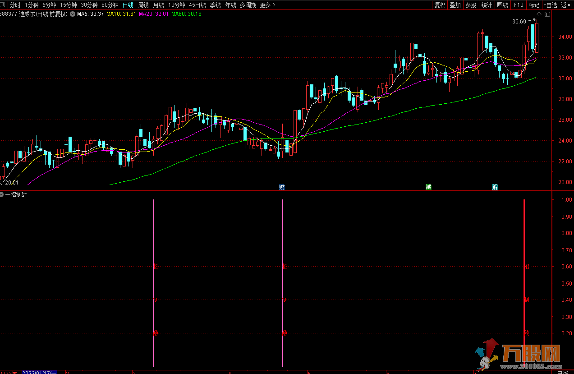Click the 2022/01/17 date marker on timeline
574x374 pixels.
38,372
